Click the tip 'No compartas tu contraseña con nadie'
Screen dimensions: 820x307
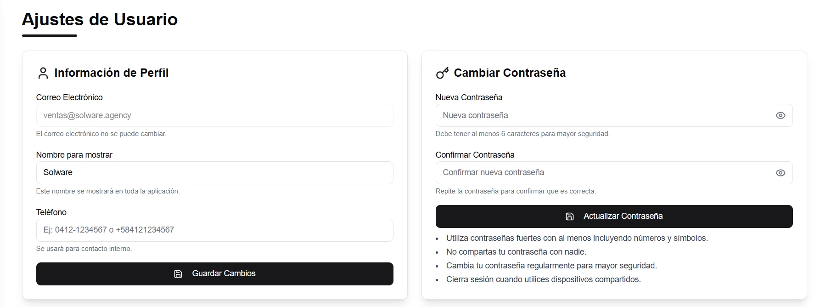pyautogui.click(x=516, y=252)
